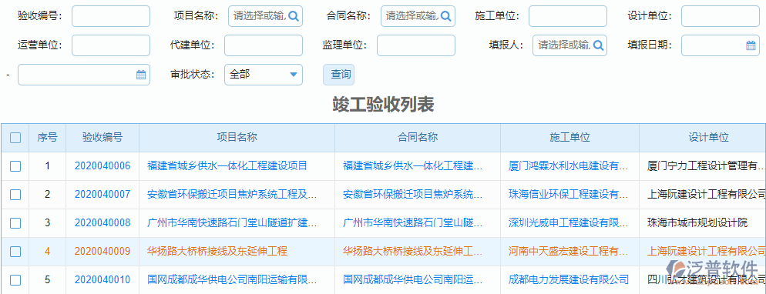Open contract 华扬路大桥桥接线及东延伸工 in row 4

point(413,252)
